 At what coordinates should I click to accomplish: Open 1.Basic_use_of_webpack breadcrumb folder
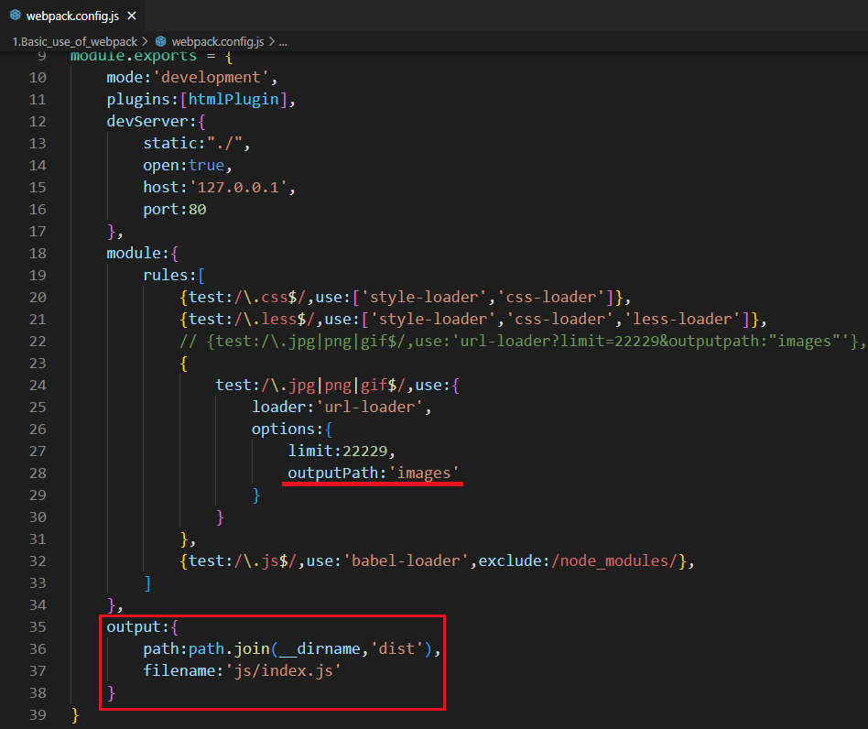coord(75,41)
